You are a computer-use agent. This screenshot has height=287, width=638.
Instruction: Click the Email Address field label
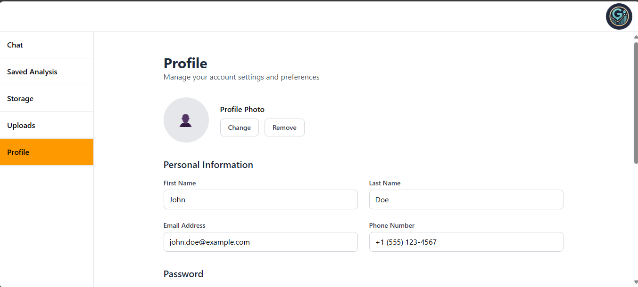(184, 225)
